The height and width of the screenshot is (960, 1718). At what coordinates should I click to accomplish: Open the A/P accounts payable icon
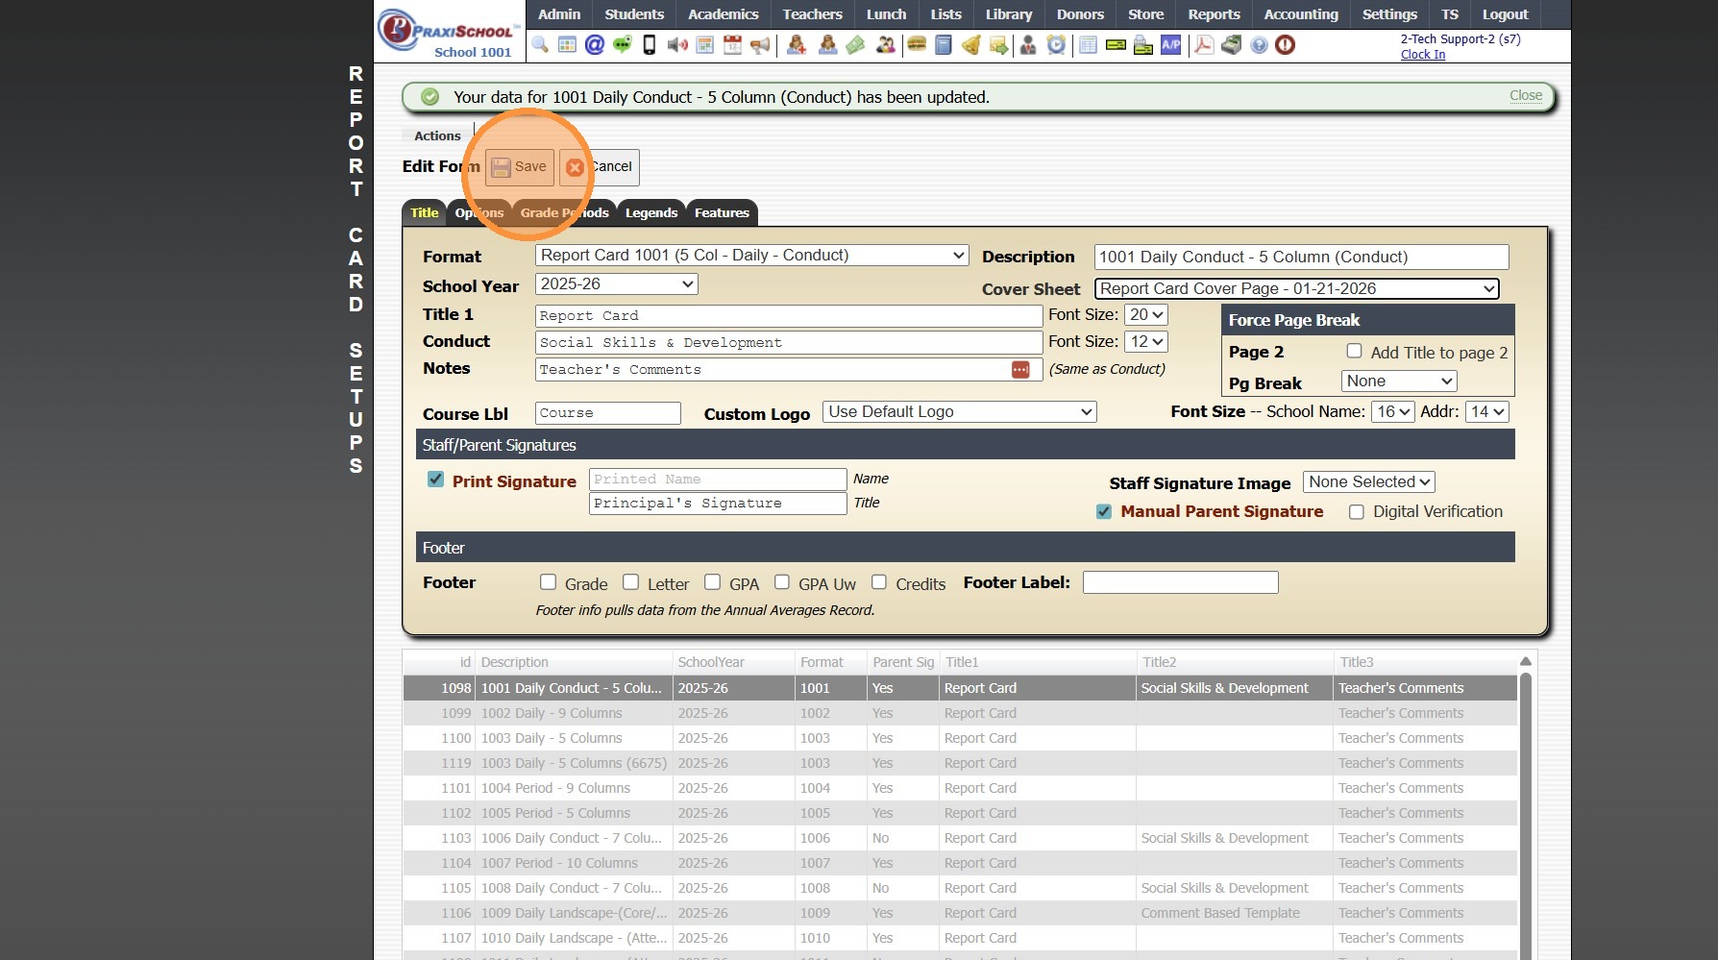[1170, 45]
